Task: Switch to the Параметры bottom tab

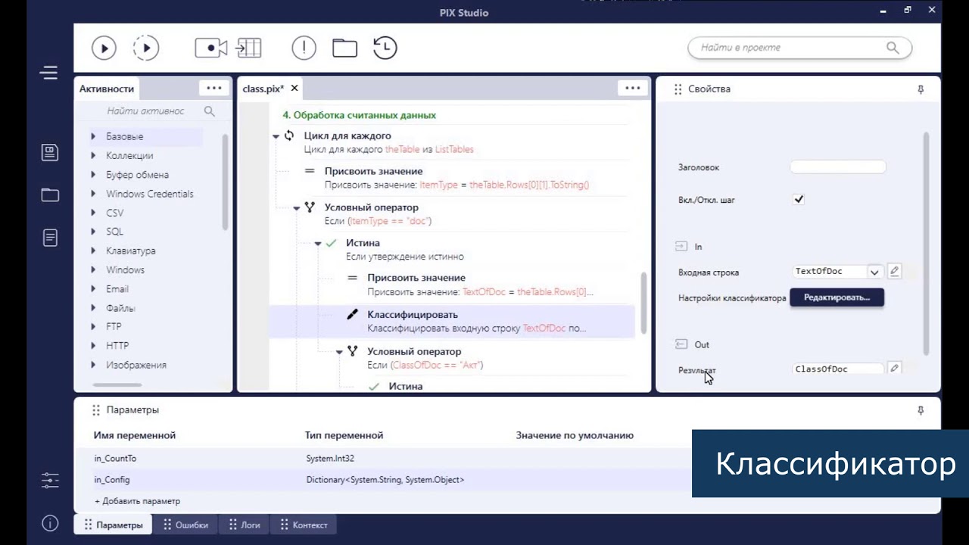Action: pos(114,525)
